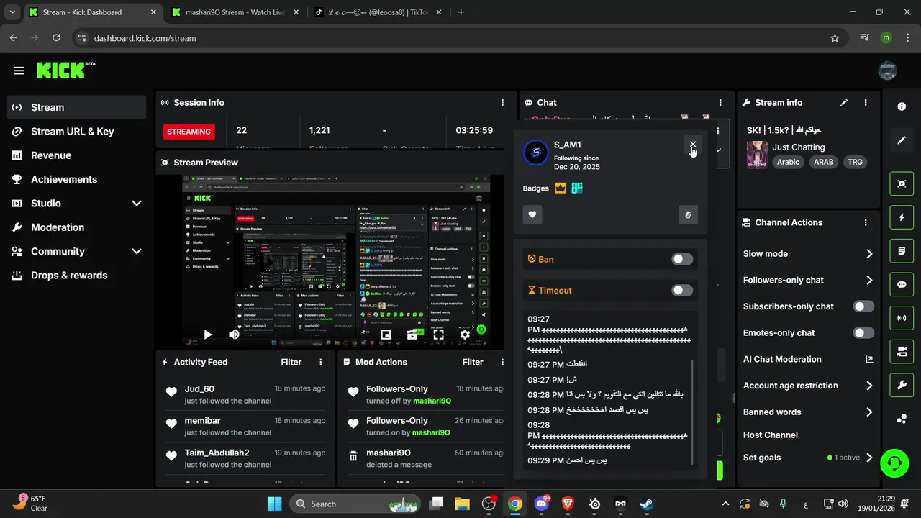The image size is (921, 518).
Task: Open Activity Feed options menu
Action: 321,363
